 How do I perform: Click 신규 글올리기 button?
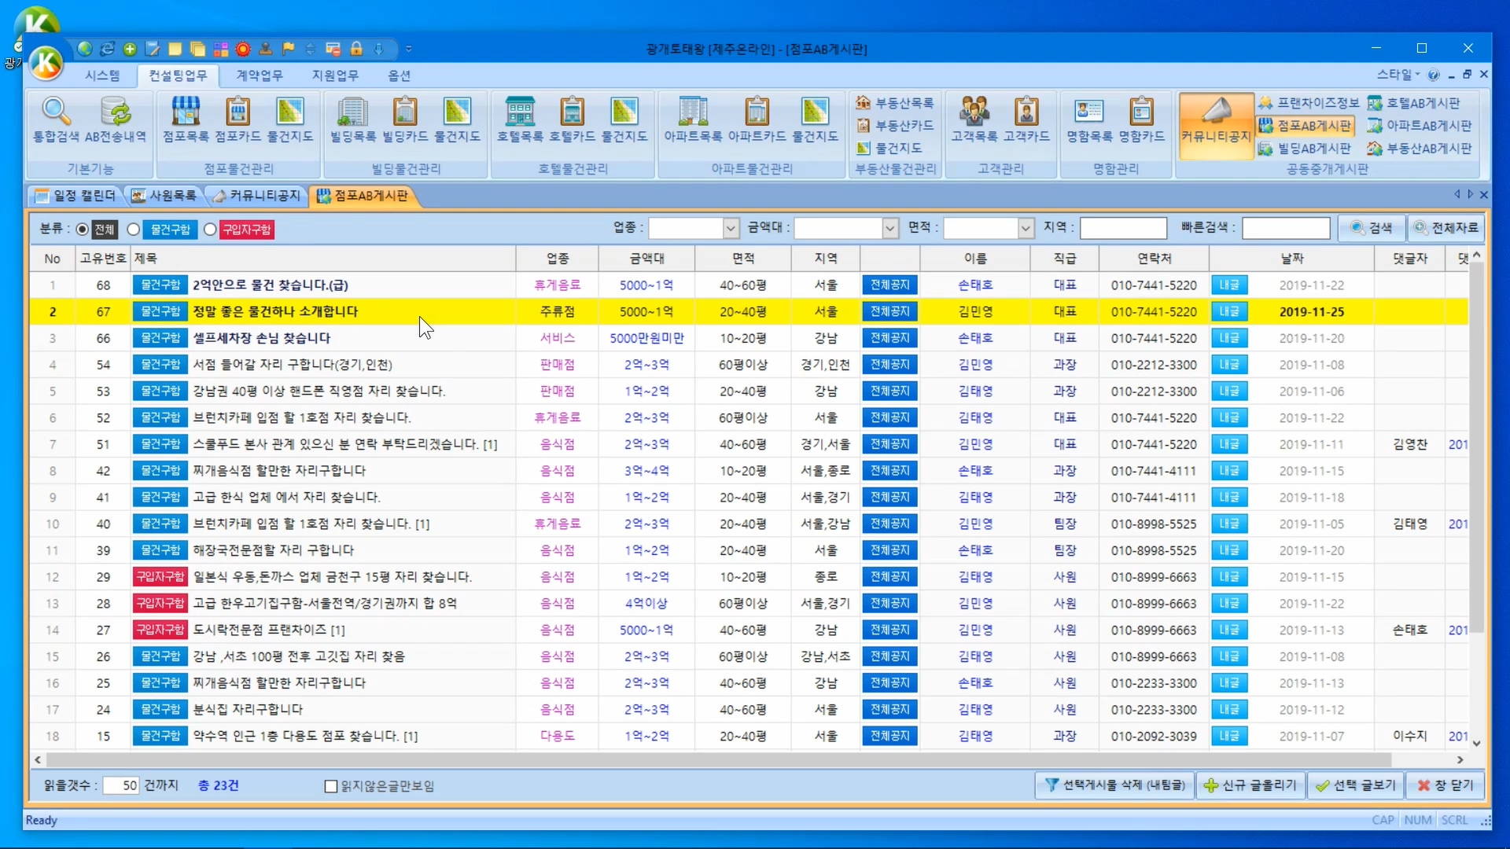point(1250,785)
